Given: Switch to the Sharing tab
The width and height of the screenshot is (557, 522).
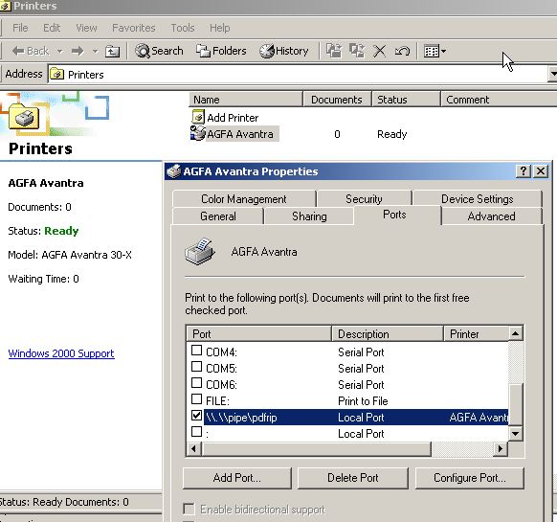Looking at the screenshot, I should tap(309, 216).
